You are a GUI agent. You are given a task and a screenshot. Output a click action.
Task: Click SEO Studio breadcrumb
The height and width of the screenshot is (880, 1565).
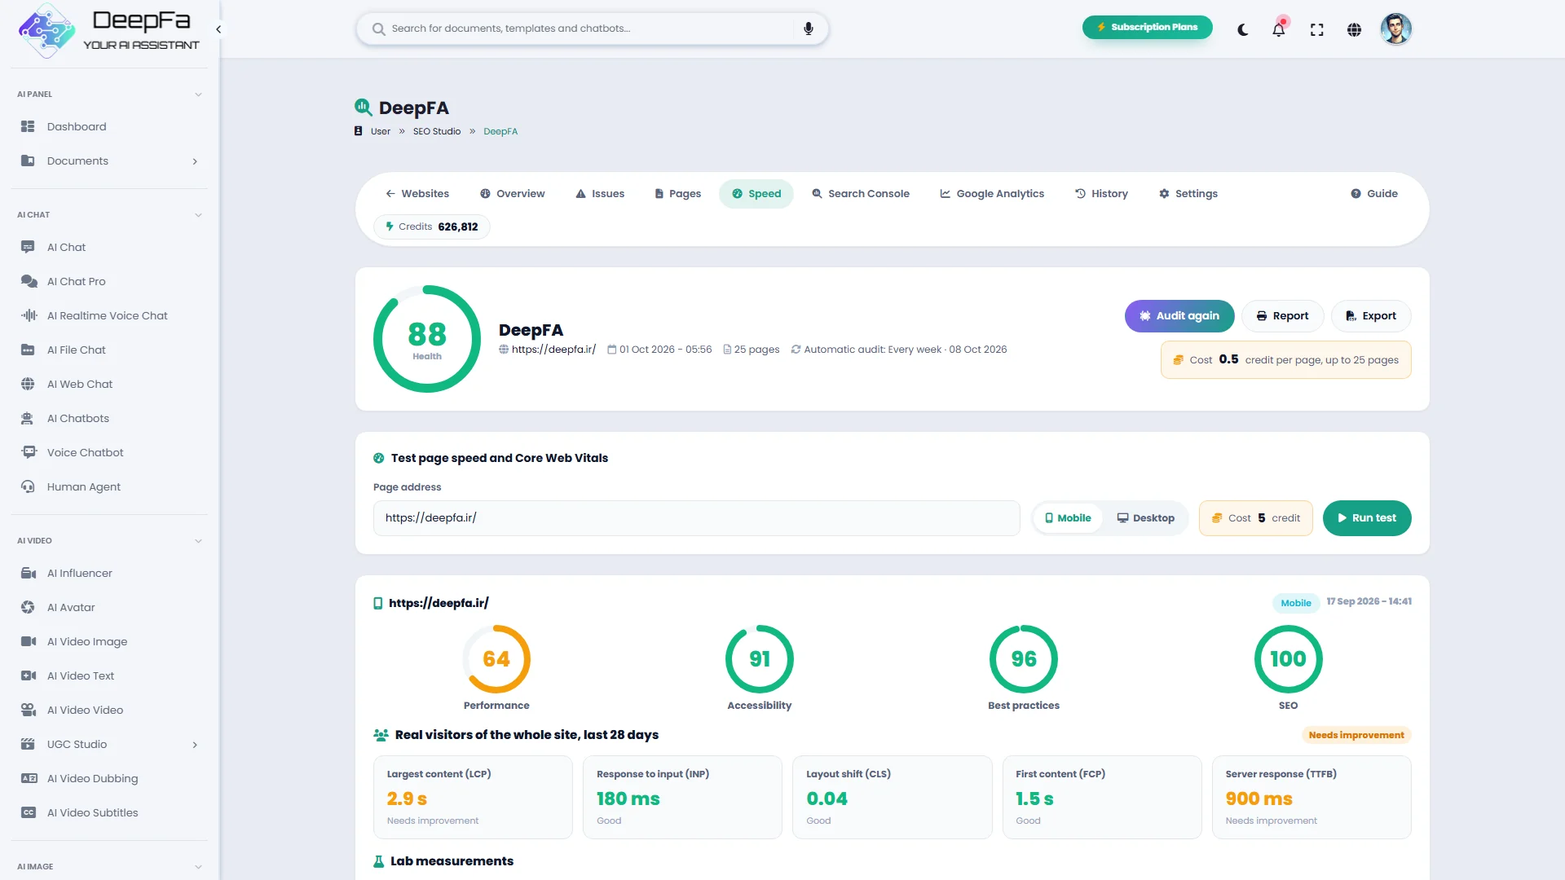pos(436,131)
